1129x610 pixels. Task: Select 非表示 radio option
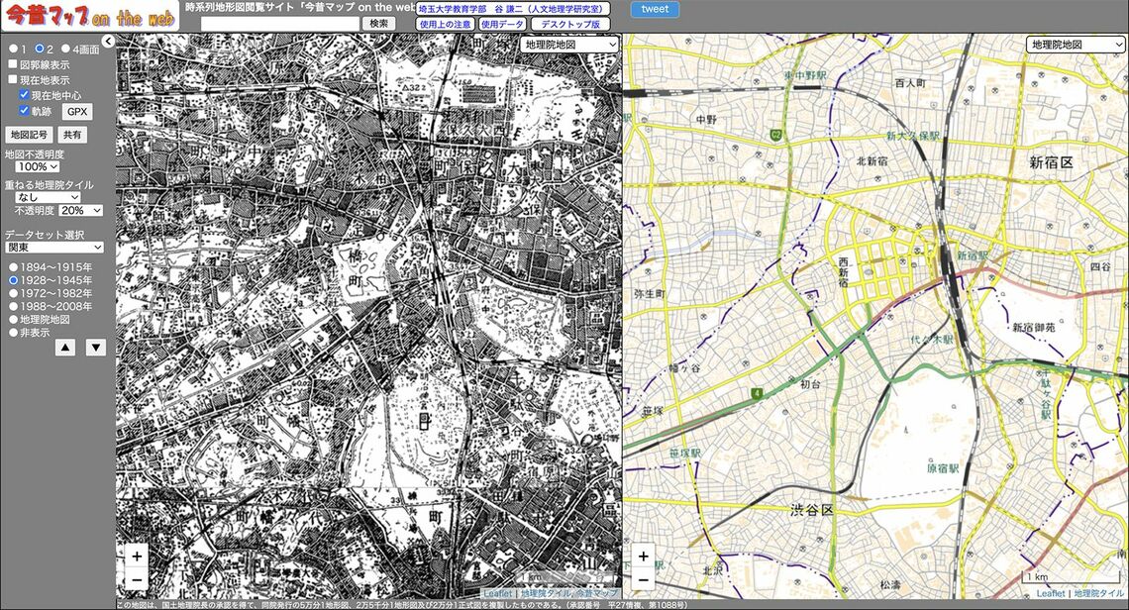(13, 333)
